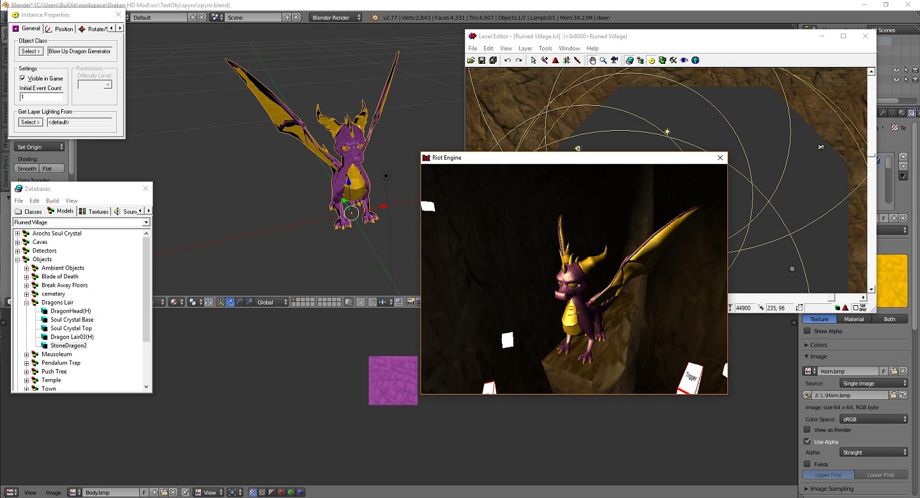Expand the Caves tree node
The height and width of the screenshot is (498, 920).
18,242
